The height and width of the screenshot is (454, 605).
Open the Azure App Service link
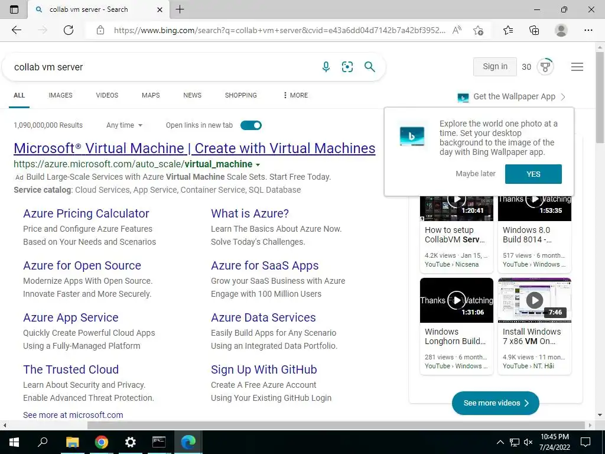click(x=71, y=317)
